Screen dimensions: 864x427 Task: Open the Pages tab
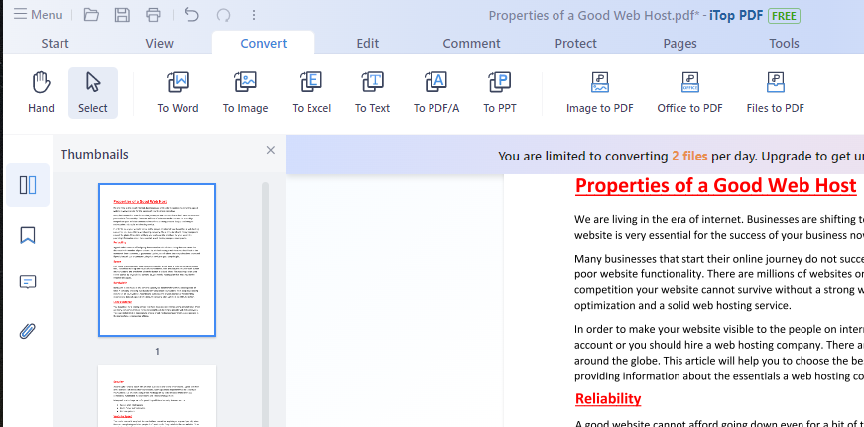679,43
